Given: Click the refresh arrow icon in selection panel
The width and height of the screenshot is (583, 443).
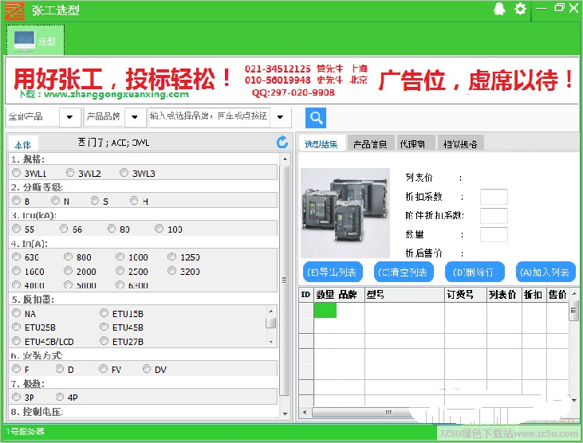Looking at the screenshot, I should [x=282, y=142].
